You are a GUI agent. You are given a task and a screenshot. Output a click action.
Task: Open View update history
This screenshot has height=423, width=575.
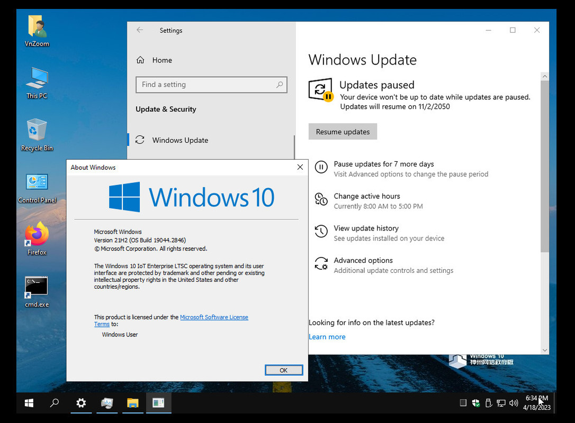[x=380, y=233]
